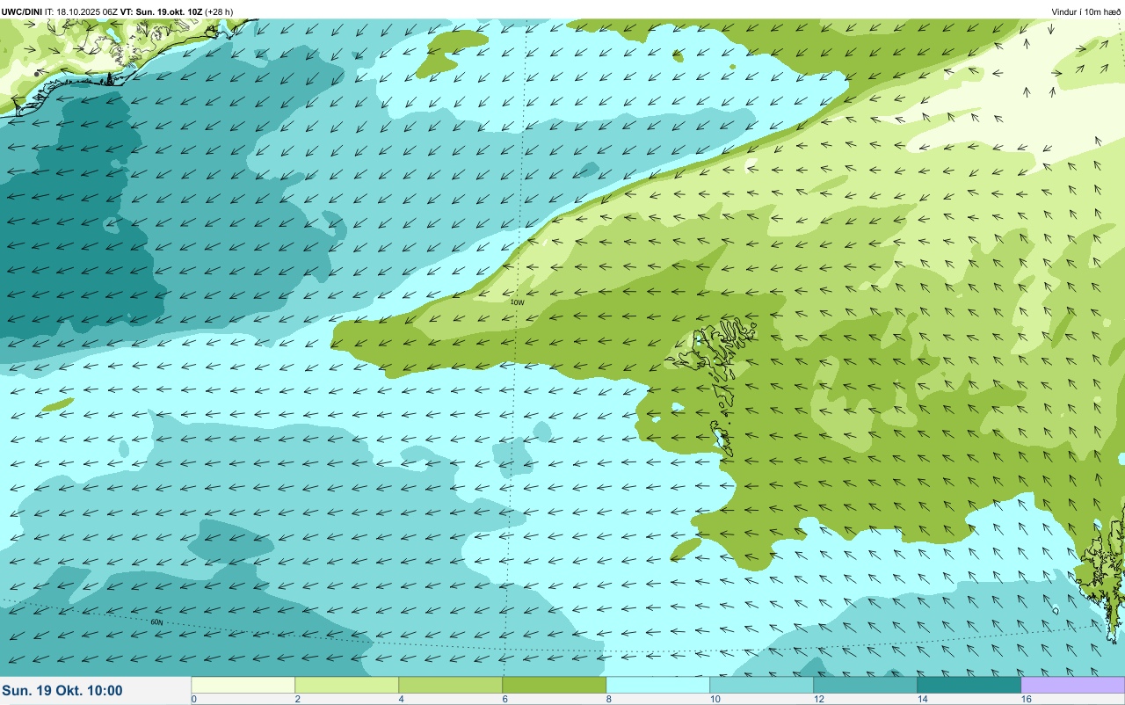Click the light teal 10–12 legend swatch
This screenshot has width=1125, height=705.
click(x=762, y=685)
